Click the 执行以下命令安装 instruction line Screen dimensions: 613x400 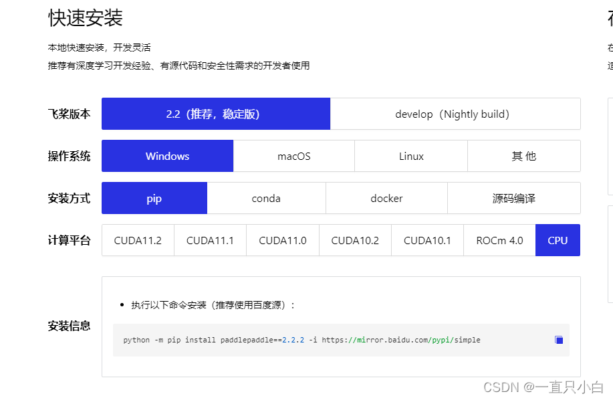213,305
